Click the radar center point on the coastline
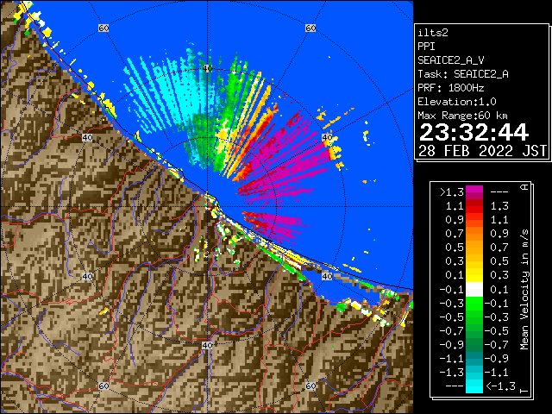 [207, 207]
